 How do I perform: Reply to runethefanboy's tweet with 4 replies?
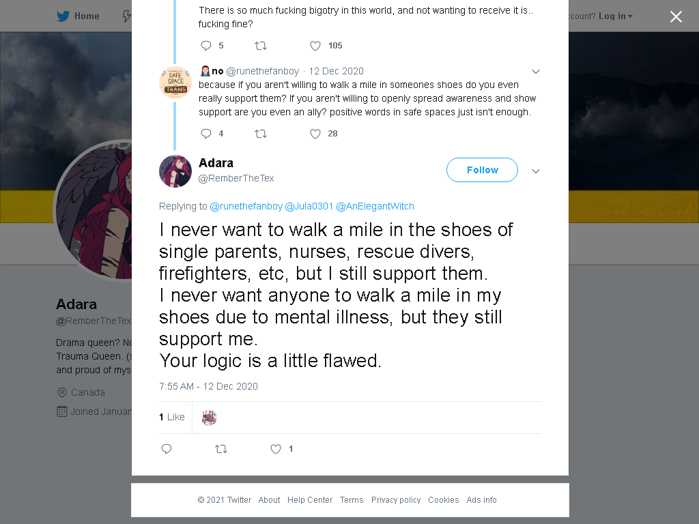coord(206,134)
